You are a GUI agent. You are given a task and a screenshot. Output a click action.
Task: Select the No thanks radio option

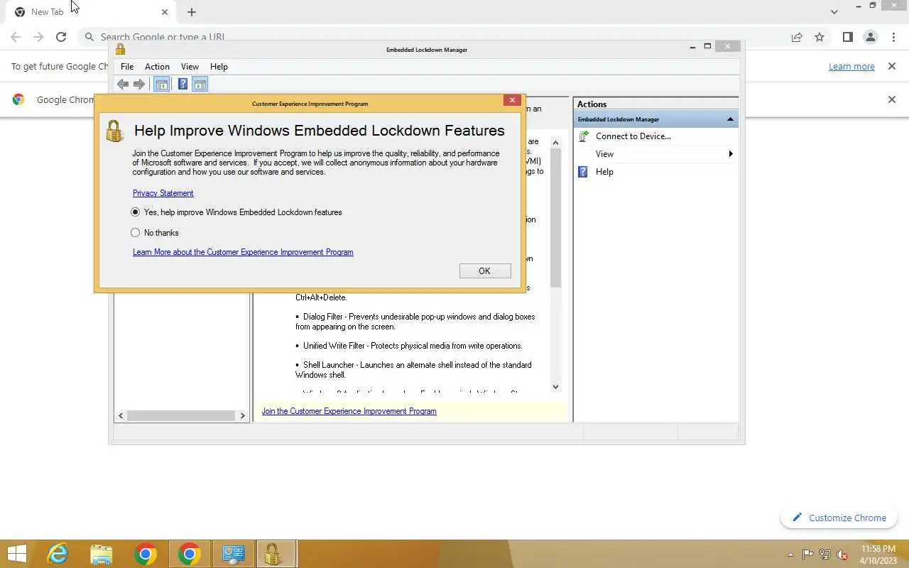pyautogui.click(x=155, y=233)
